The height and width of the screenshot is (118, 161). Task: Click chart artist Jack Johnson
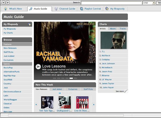pyautogui.click(x=108, y=64)
